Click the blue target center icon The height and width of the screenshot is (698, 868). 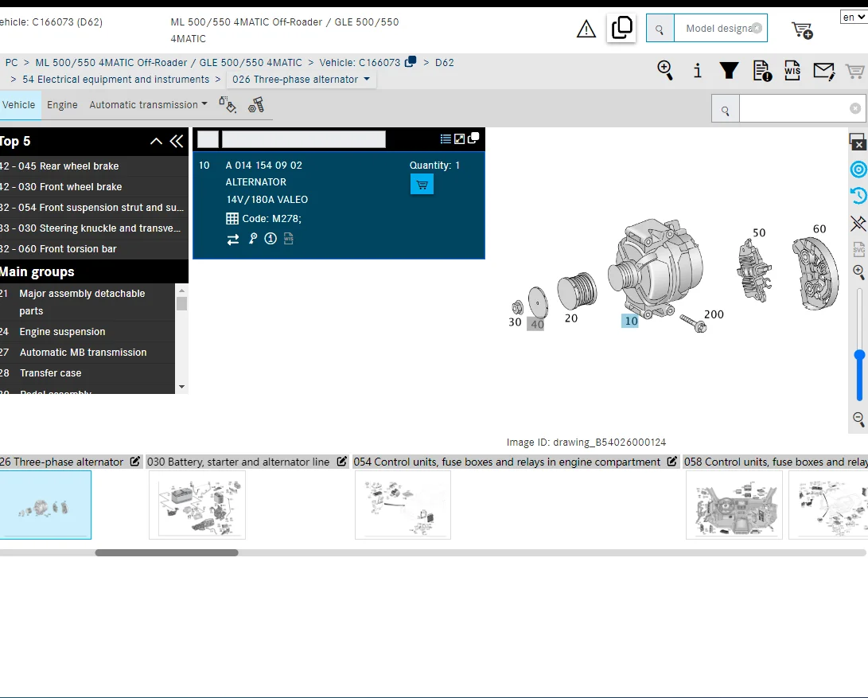pos(858,169)
